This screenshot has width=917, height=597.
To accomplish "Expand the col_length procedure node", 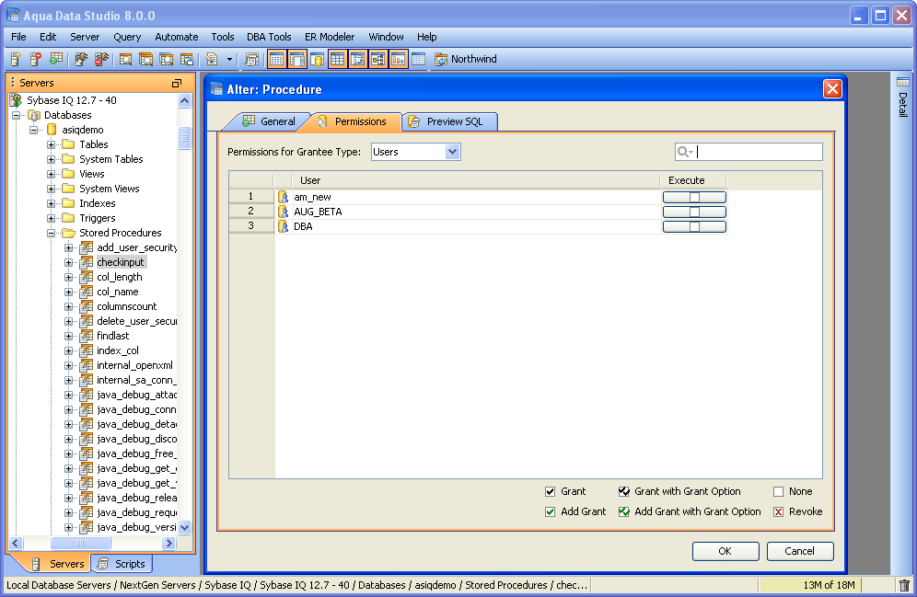I will coord(69,277).
